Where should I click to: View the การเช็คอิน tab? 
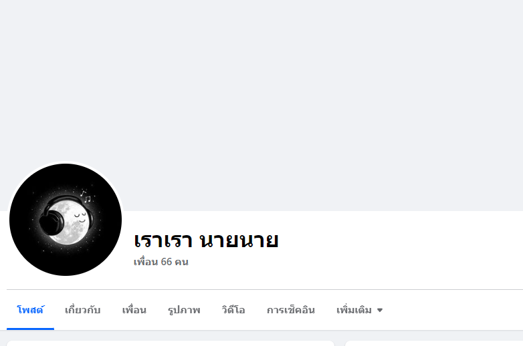coord(291,310)
